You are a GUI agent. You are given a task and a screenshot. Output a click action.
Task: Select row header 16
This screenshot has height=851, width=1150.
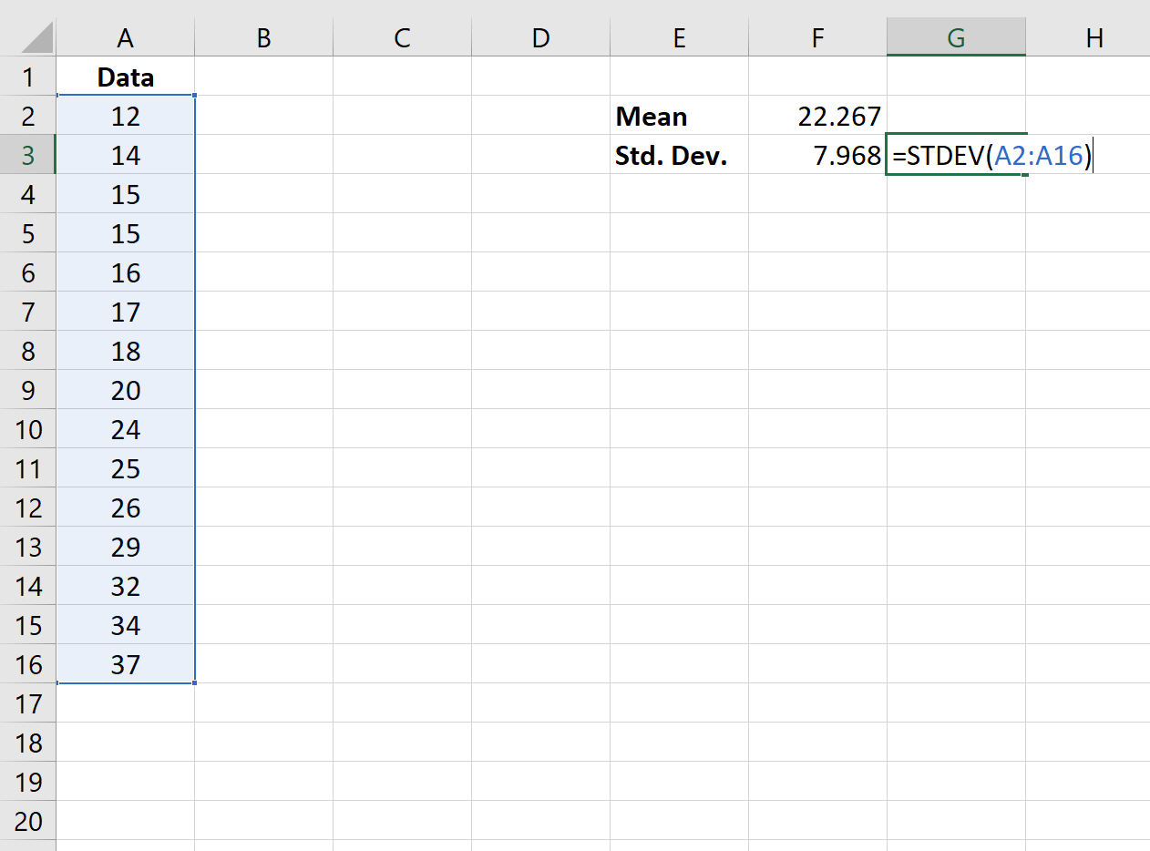(x=27, y=664)
